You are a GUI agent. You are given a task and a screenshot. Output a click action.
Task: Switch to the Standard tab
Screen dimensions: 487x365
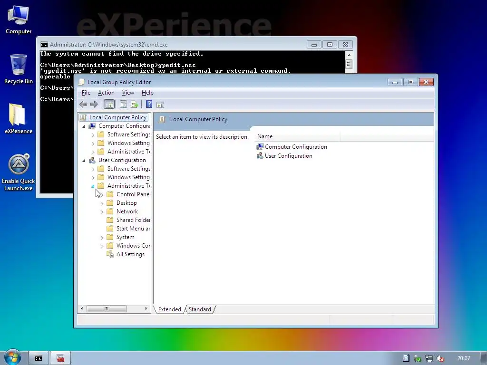pos(200,309)
